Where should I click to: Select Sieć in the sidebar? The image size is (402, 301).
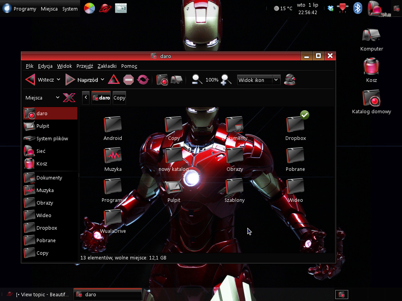click(x=50, y=151)
